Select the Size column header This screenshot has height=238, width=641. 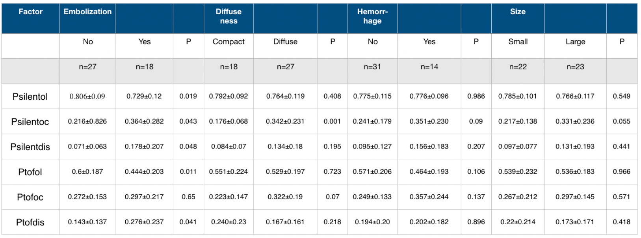518,18
